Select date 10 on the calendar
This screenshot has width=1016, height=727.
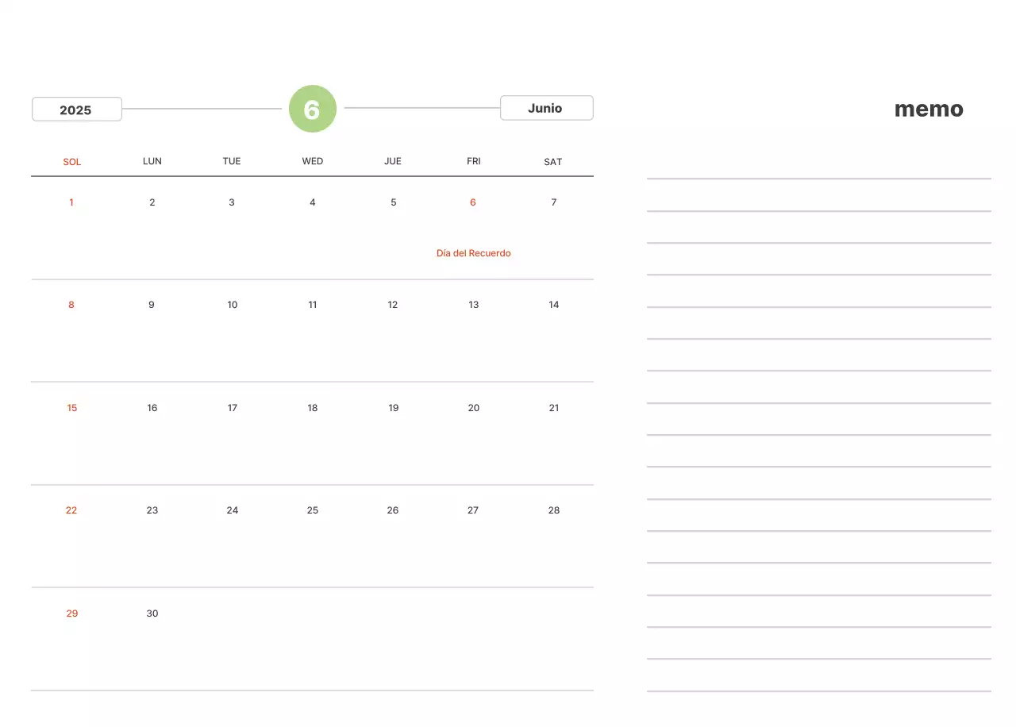(x=233, y=305)
